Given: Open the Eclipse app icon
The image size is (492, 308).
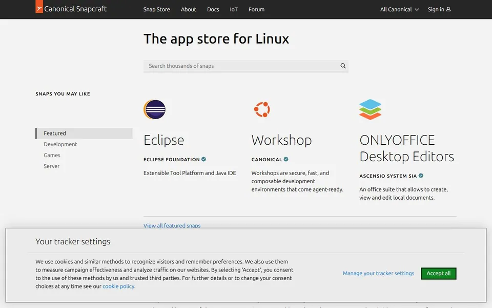Looking at the screenshot, I should click(154, 109).
